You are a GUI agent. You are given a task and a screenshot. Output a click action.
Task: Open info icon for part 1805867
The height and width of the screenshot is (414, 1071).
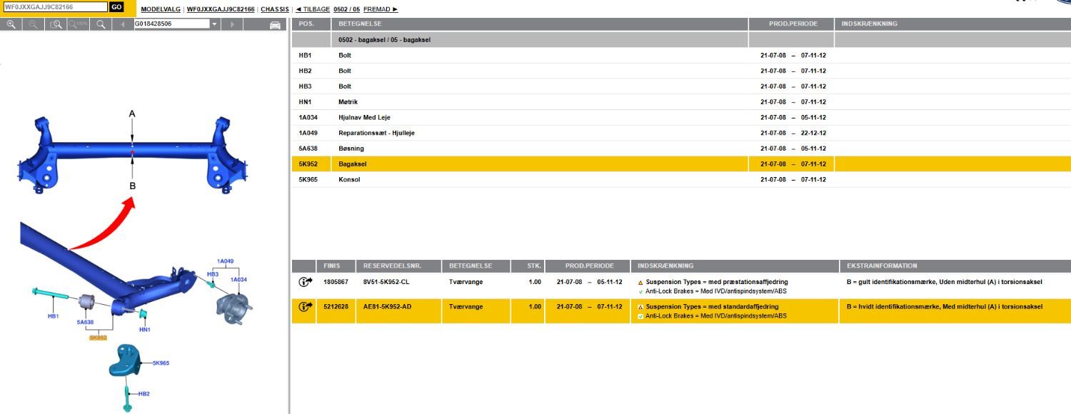(305, 283)
